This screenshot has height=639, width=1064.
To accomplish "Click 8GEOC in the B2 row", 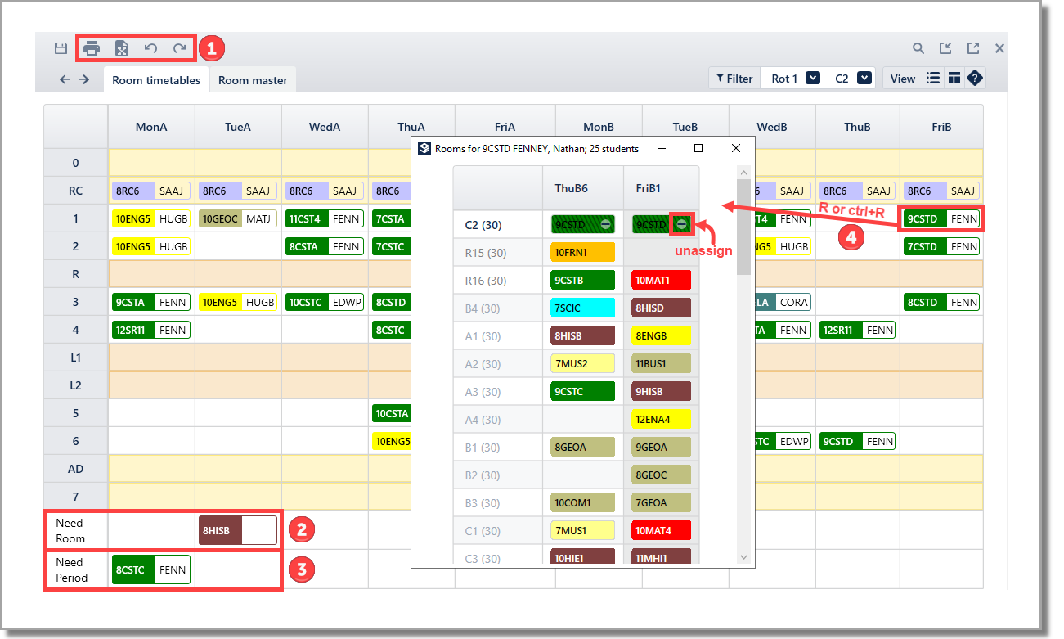I will pyautogui.click(x=662, y=475).
